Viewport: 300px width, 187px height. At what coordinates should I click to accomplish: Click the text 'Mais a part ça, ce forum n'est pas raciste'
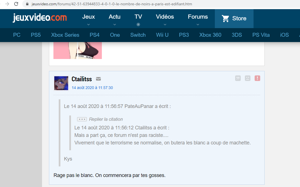[x=121, y=135]
